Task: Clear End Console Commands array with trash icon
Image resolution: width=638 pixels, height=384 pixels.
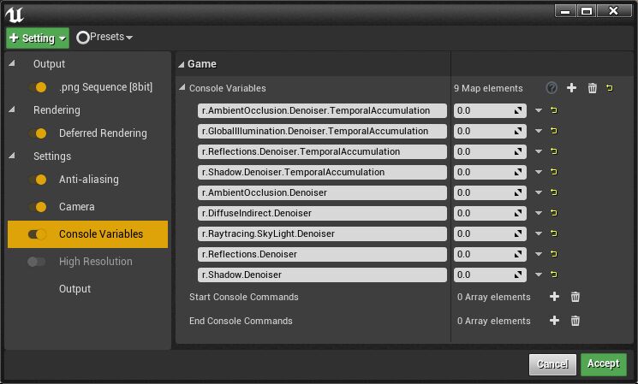Action: click(x=575, y=321)
